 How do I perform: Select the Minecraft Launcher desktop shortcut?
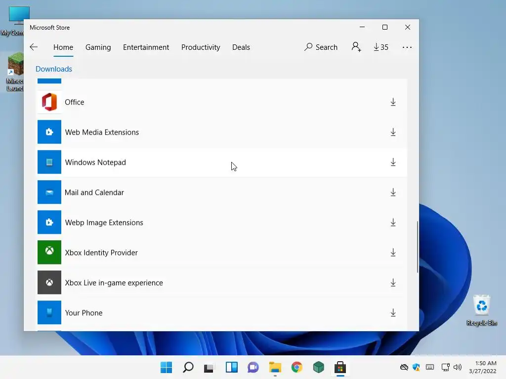click(15, 72)
